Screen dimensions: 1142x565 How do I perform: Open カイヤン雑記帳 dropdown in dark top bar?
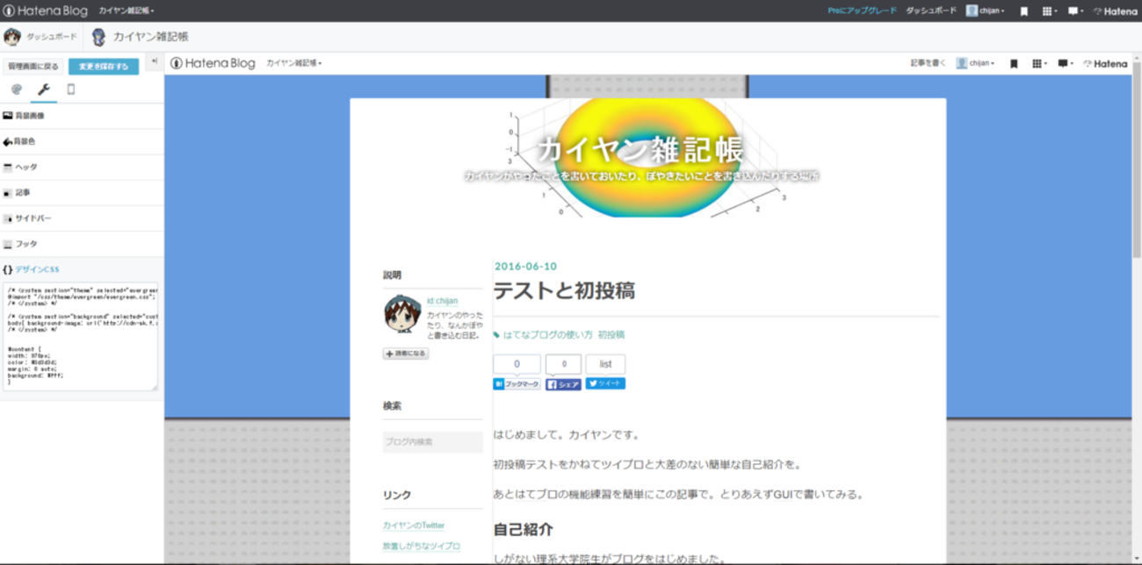coord(126,11)
